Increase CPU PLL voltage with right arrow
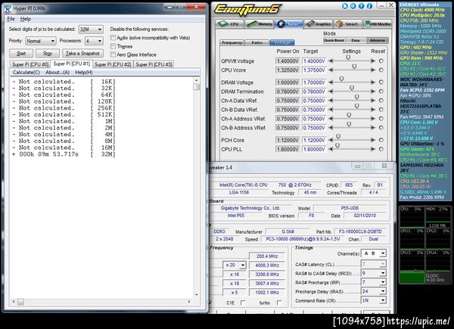 pyautogui.click(x=373, y=149)
